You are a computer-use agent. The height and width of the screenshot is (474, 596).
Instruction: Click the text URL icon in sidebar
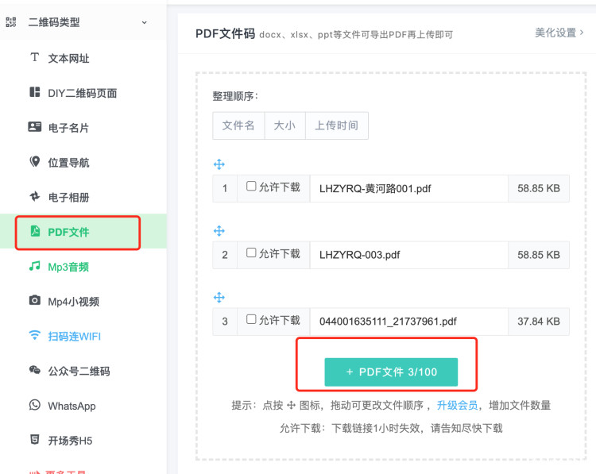pyautogui.click(x=34, y=58)
